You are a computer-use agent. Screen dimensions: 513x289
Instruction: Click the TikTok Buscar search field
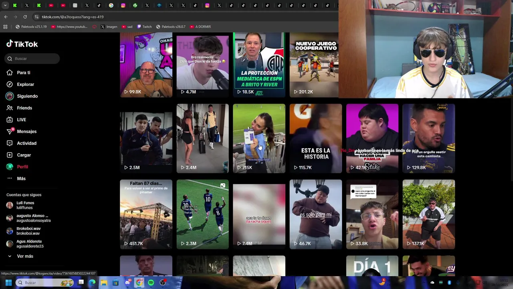[x=33, y=59]
